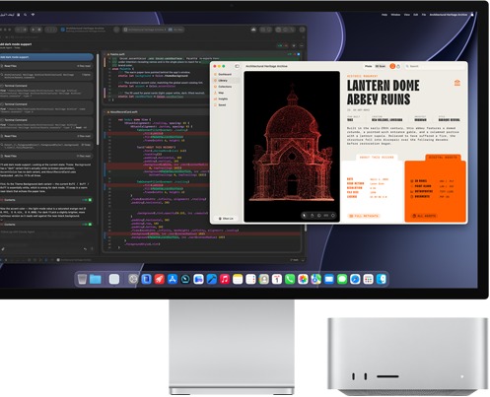Image resolution: width=490 pixels, height=397 pixels.
Task: Choose the My Mac run destination
Action: pyautogui.click(x=175, y=30)
